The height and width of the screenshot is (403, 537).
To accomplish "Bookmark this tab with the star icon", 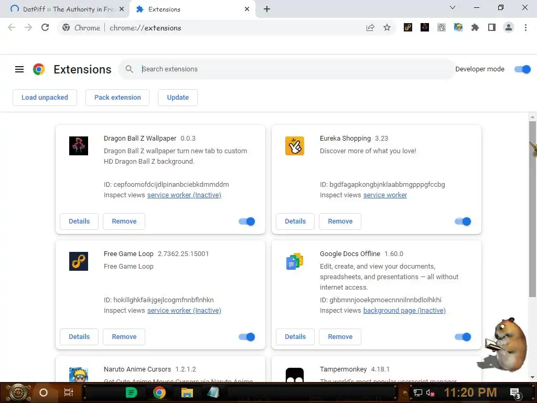I will coord(387,27).
